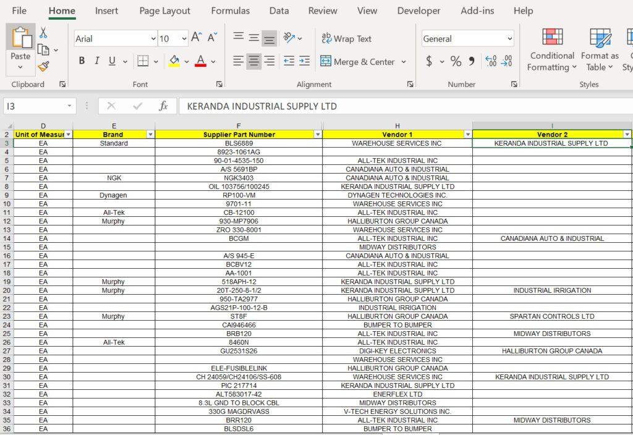Increase decimal places
Viewport: 633px width, 435px height.
point(491,61)
